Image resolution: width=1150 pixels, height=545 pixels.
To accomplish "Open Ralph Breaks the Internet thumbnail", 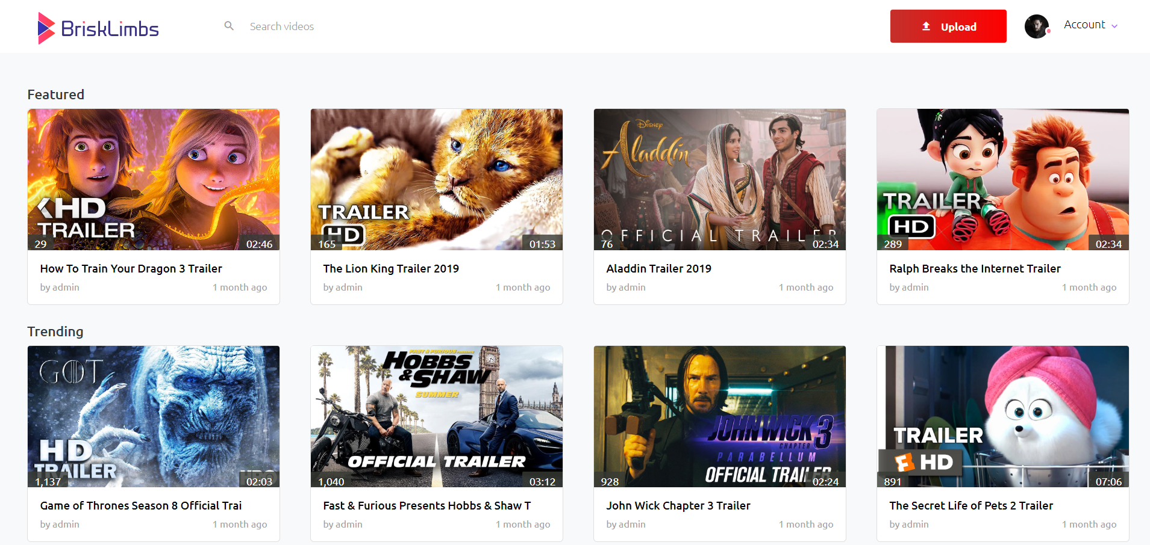I will (x=1003, y=179).
